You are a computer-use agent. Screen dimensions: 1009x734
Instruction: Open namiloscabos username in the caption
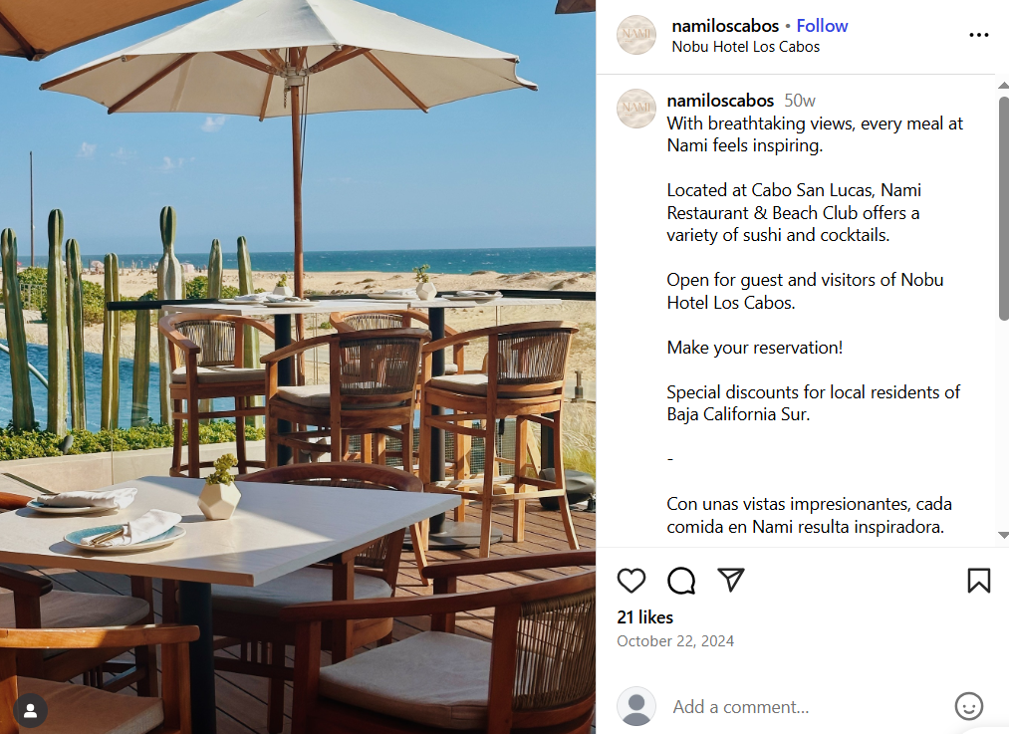[720, 101]
